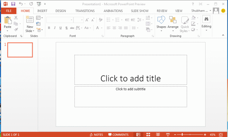
Task: Click the Paste clipboard icon
Action: [x=8, y=20]
